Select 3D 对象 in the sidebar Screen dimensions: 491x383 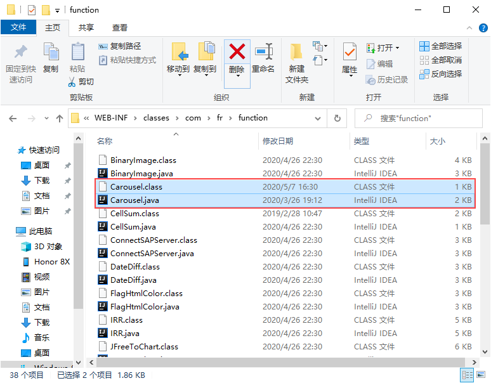41,247
